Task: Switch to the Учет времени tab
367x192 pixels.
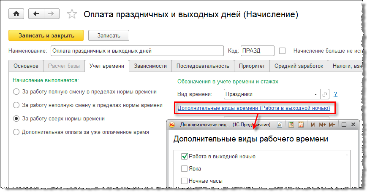Action: pyautogui.click(x=107, y=66)
